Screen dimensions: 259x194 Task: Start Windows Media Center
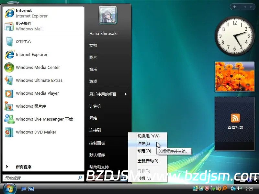(x=43, y=67)
